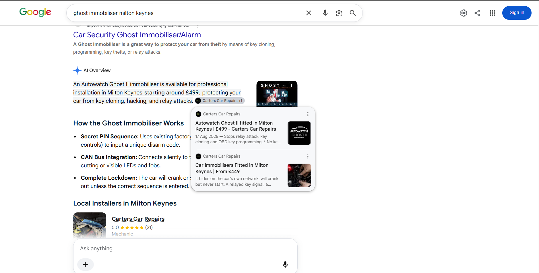
Task: Click Carters Car Repairs favicon in first card
Action: point(198,114)
